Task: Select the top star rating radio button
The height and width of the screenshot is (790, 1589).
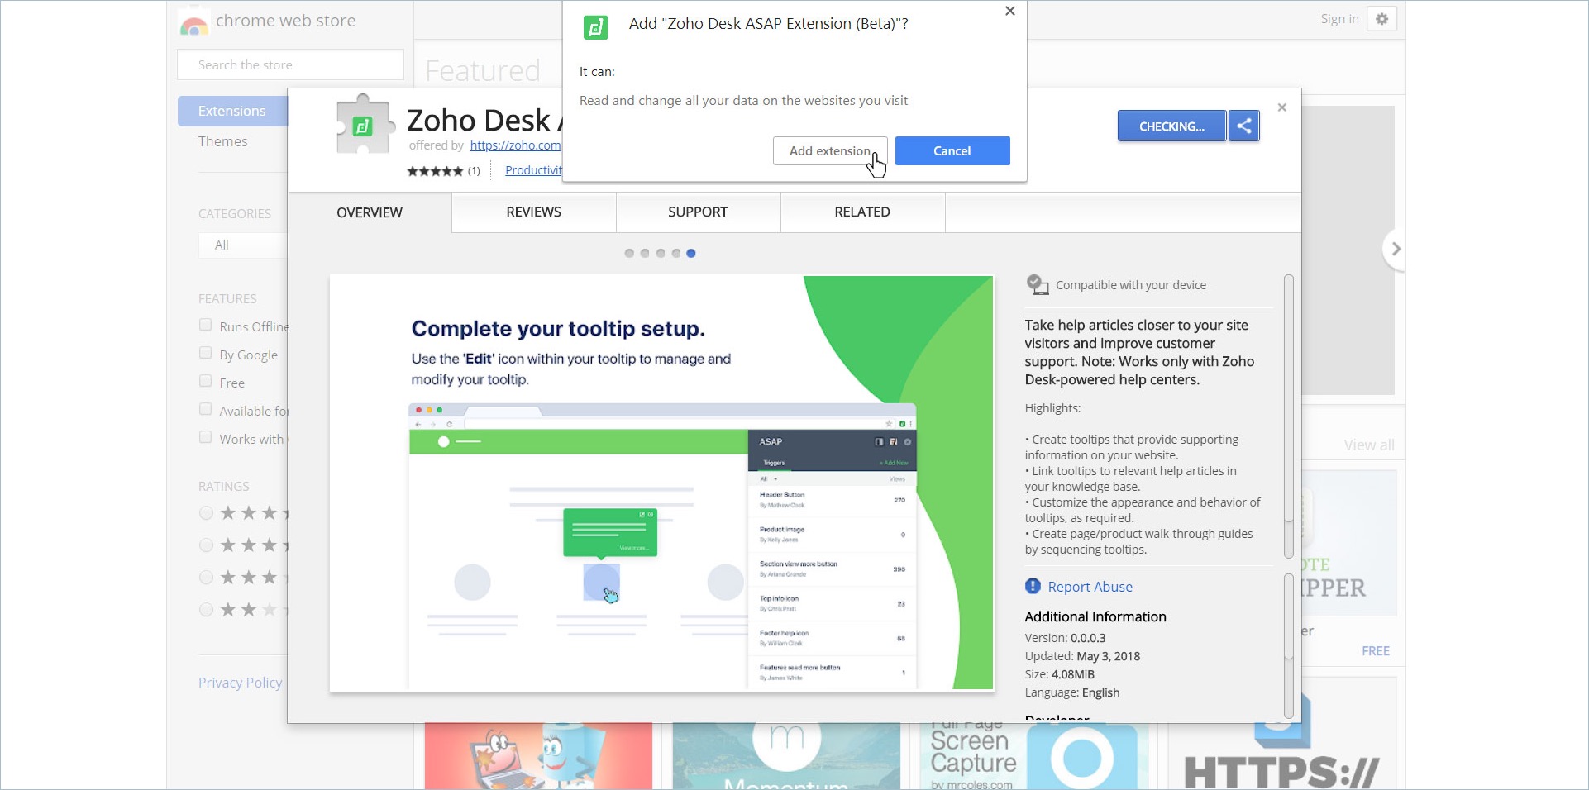Action: click(206, 513)
